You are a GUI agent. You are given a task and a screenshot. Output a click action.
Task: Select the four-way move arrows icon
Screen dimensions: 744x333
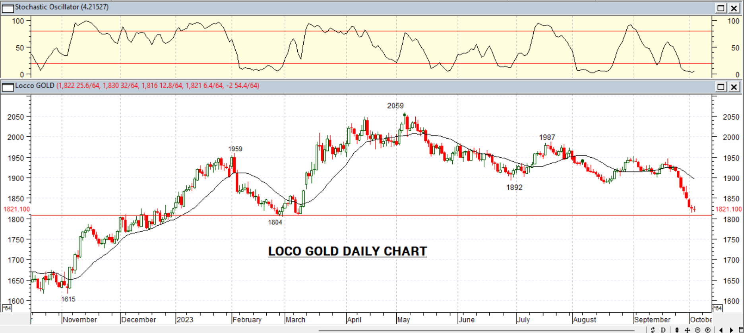tap(687, 330)
